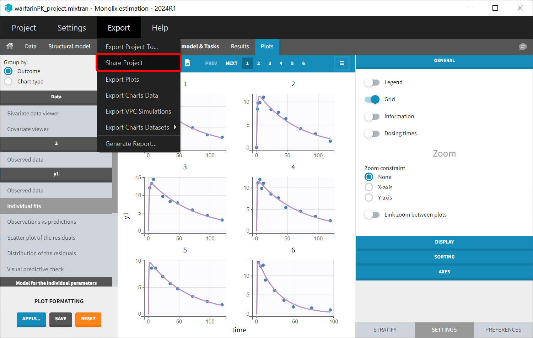The width and height of the screenshot is (533, 338).
Task: Go to page 3 of plots
Action: (270, 64)
